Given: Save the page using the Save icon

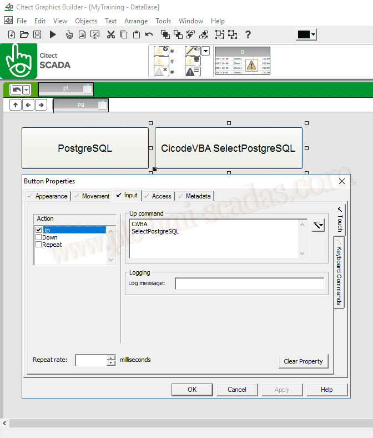Looking at the screenshot, I should [37, 34].
